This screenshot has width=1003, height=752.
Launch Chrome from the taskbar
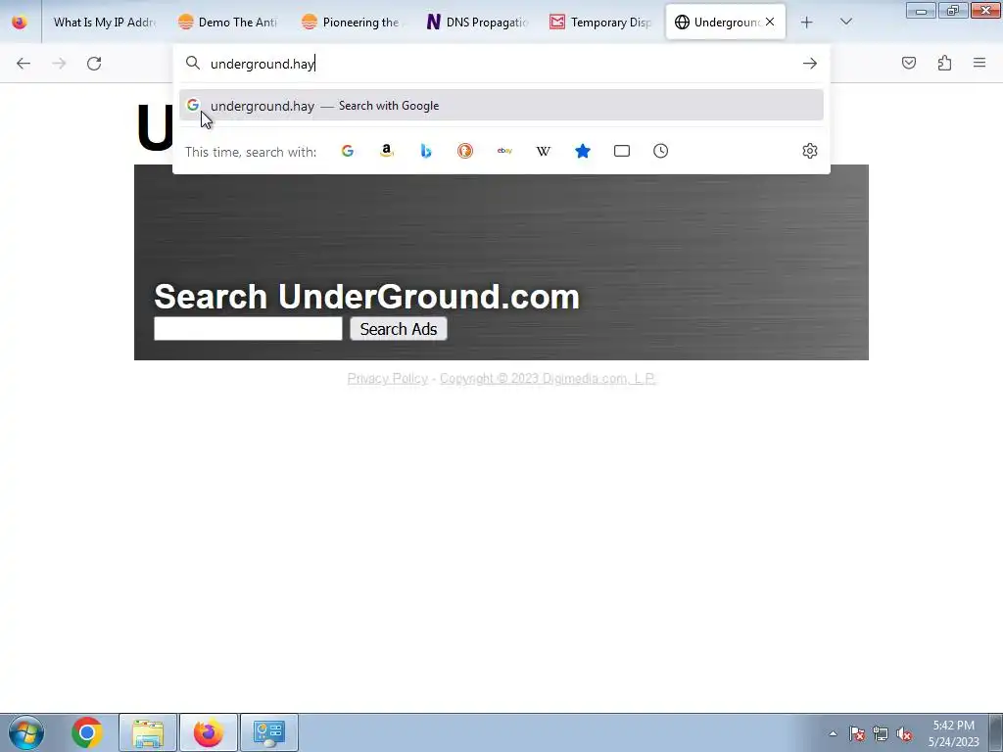point(87,732)
